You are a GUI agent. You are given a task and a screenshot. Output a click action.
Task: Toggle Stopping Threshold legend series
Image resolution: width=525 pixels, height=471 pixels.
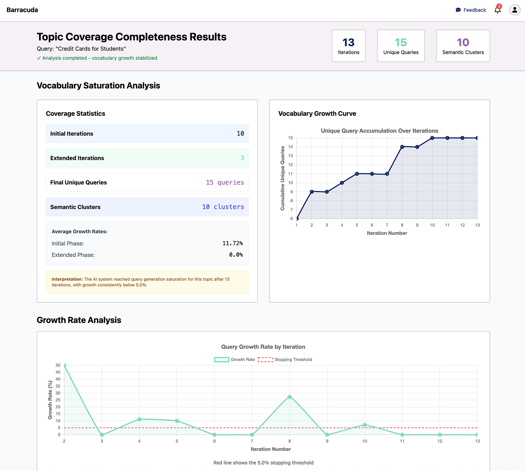pos(285,360)
